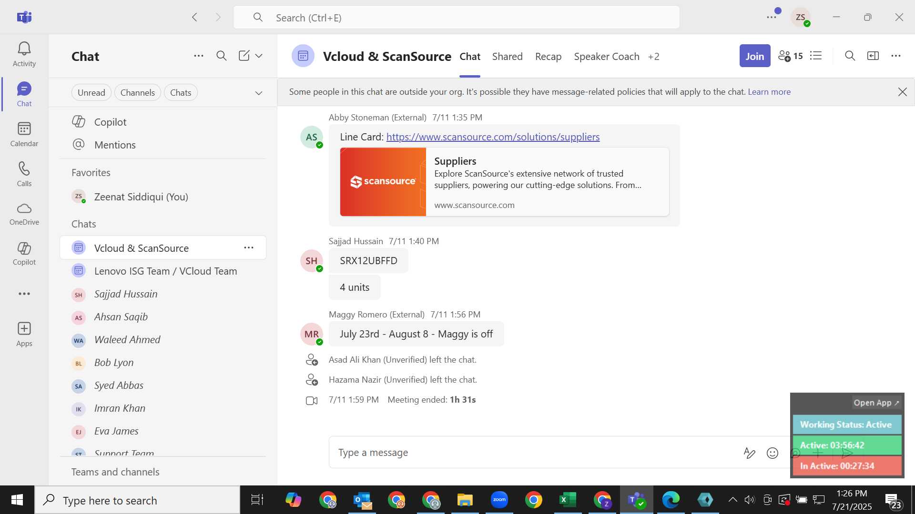Open the new chat options dropdown arrow
The image size is (915, 514).
(x=259, y=56)
